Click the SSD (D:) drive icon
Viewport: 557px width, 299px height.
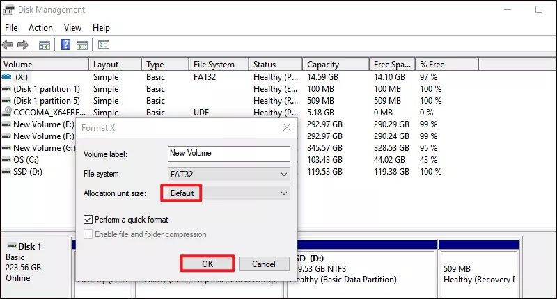click(6, 172)
